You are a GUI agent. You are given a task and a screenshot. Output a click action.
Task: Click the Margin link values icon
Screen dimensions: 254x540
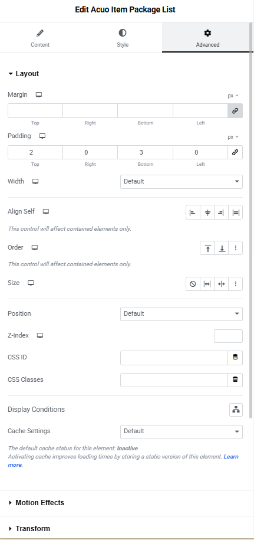click(235, 111)
